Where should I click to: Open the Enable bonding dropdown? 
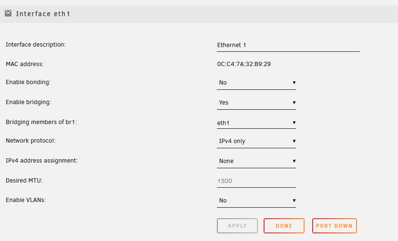(x=256, y=83)
